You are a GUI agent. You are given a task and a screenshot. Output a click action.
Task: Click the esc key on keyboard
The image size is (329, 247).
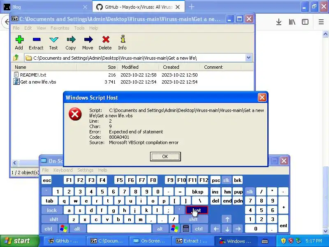coord(46,180)
